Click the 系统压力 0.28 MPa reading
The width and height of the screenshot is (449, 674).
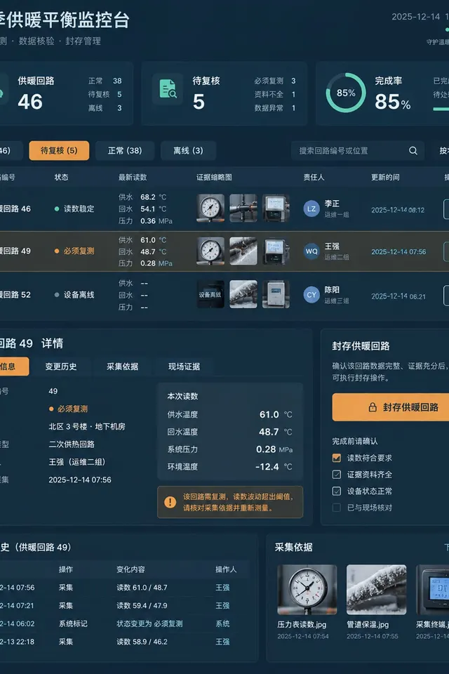pos(230,449)
